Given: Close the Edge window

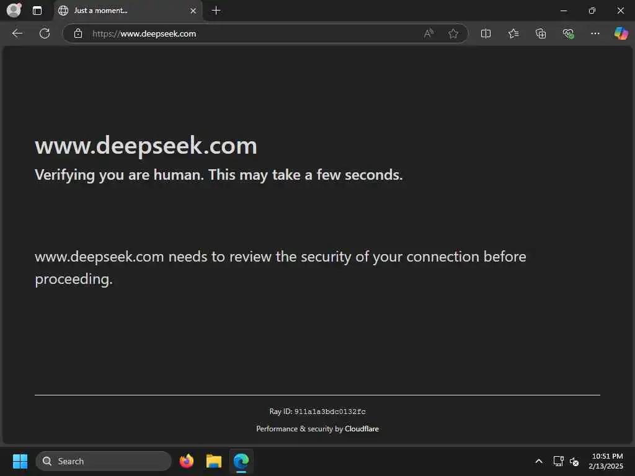Looking at the screenshot, I should pyautogui.click(x=620, y=11).
